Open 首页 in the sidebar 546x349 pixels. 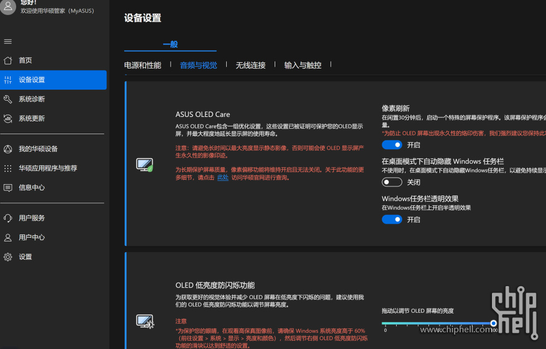point(53,60)
